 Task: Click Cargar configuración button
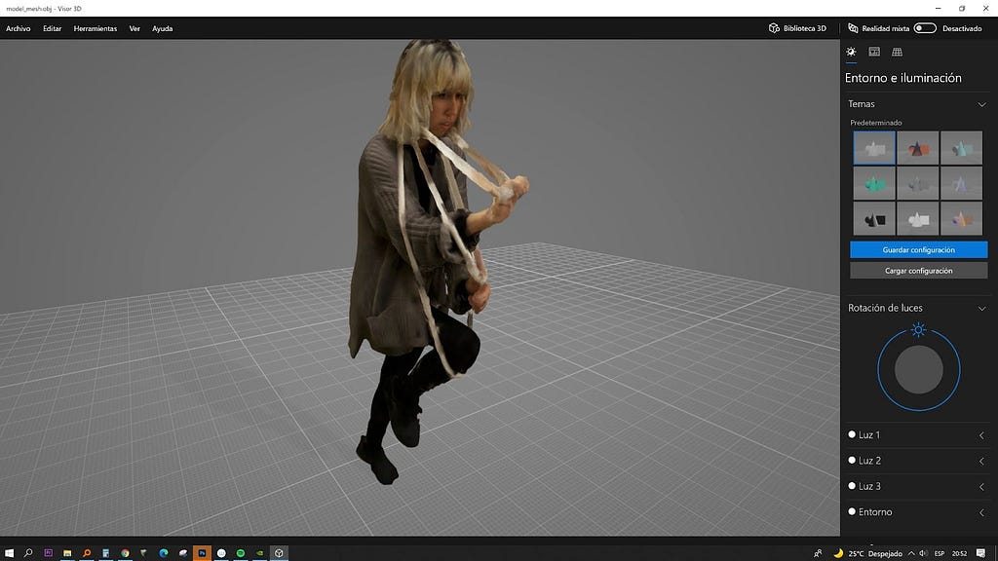click(x=918, y=271)
